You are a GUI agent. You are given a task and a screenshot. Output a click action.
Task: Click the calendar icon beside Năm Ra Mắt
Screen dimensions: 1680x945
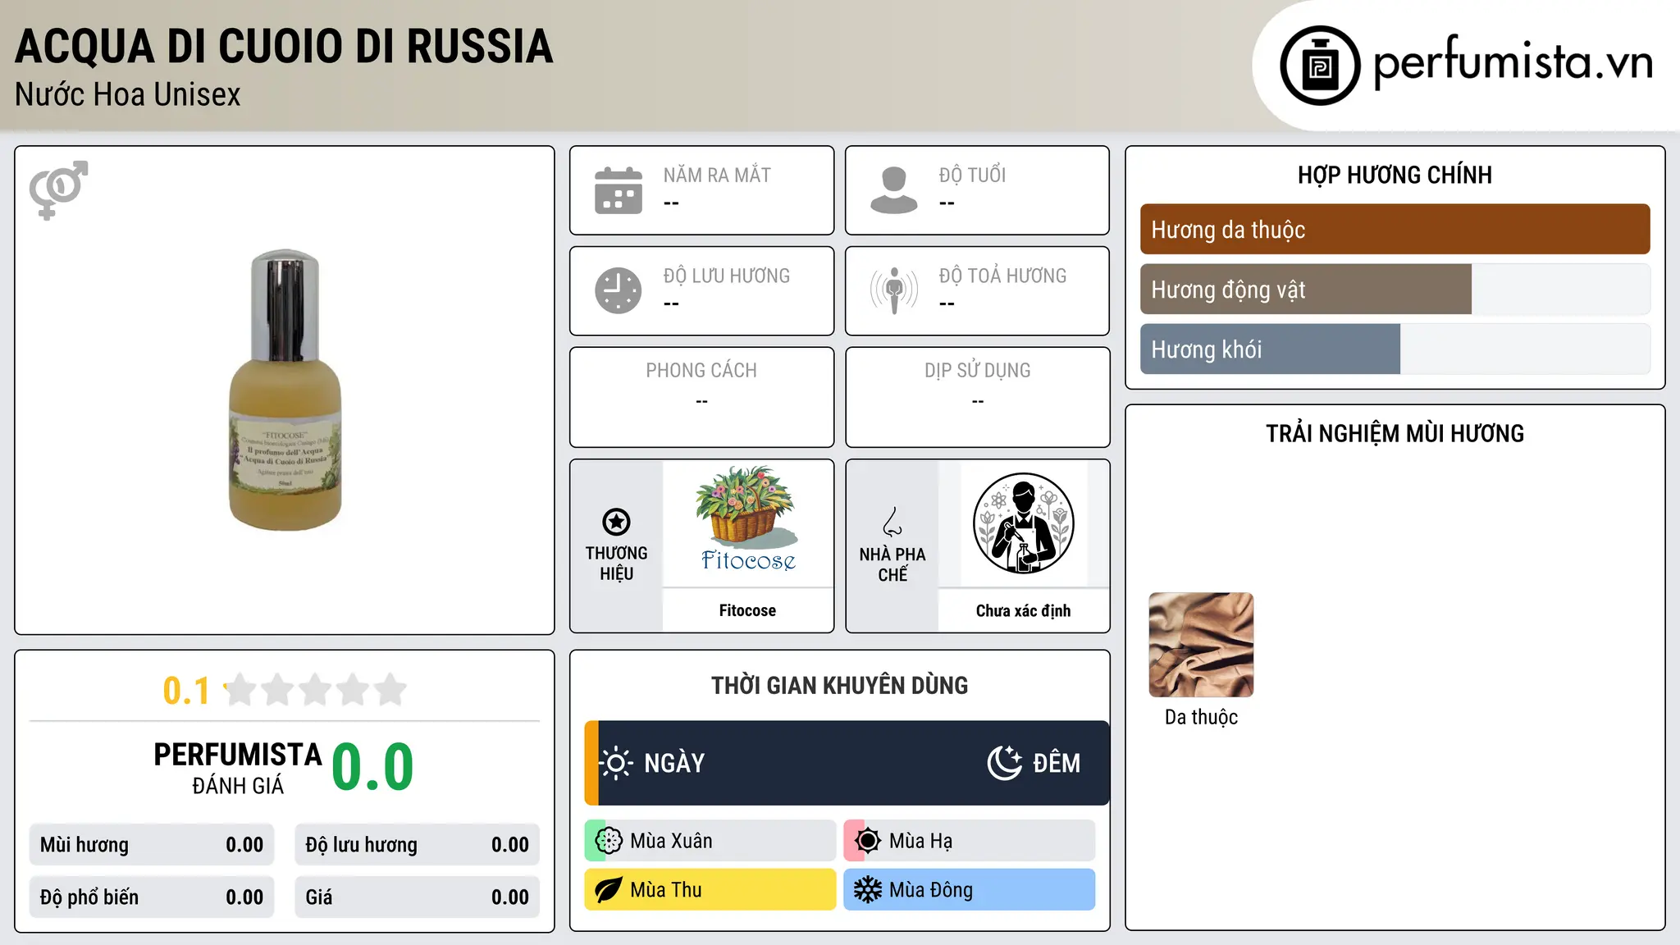[619, 190]
